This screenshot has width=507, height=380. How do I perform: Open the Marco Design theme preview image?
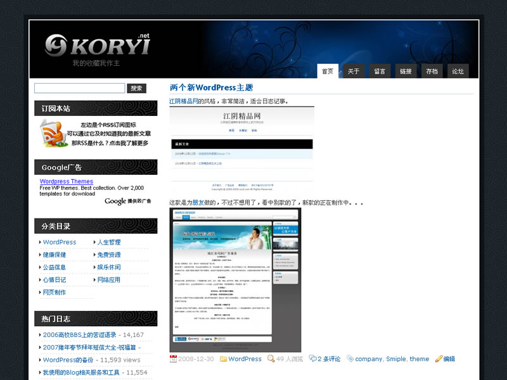pyautogui.click(x=235, y=280)
